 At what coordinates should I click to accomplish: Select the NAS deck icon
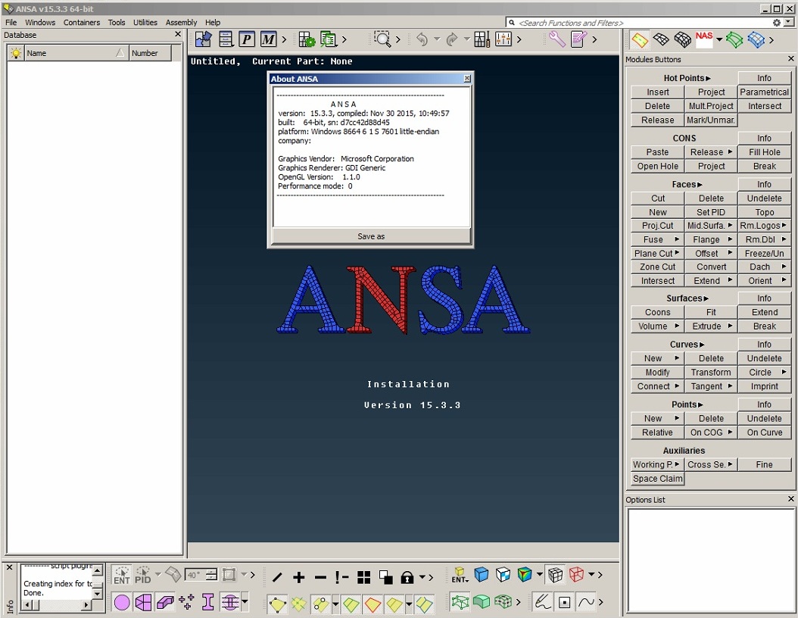[704, 39]
